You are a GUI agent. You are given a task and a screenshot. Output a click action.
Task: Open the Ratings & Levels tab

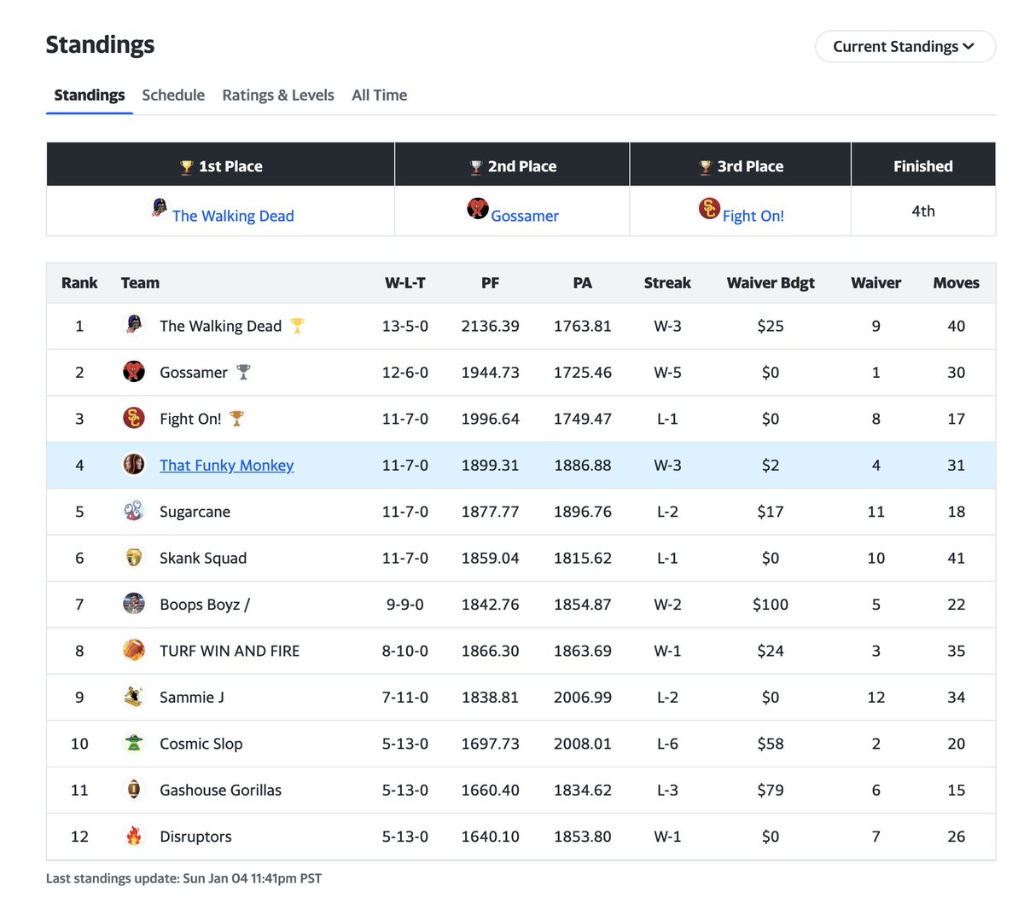(x=278, y=95)
